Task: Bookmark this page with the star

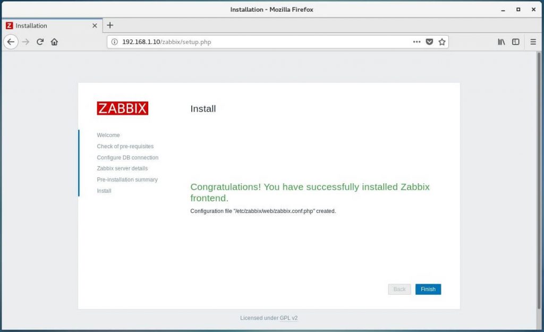Action: 441,42
